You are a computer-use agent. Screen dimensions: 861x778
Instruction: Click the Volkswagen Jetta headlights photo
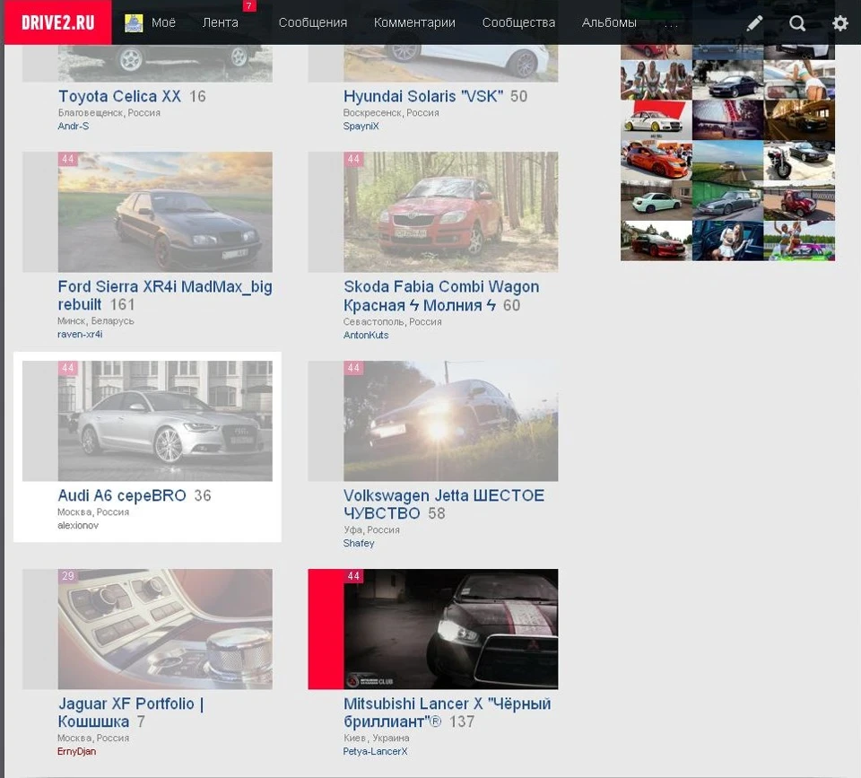(x=451, y=421)
